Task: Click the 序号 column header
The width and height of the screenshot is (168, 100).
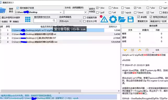Action: click(8, 27)
